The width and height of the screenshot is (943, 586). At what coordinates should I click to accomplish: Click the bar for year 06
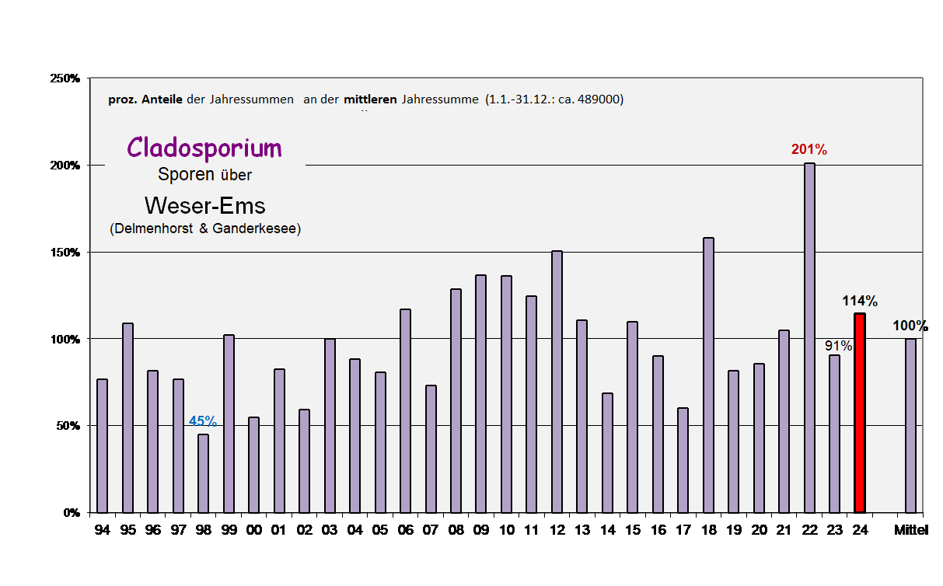(405, 411)
